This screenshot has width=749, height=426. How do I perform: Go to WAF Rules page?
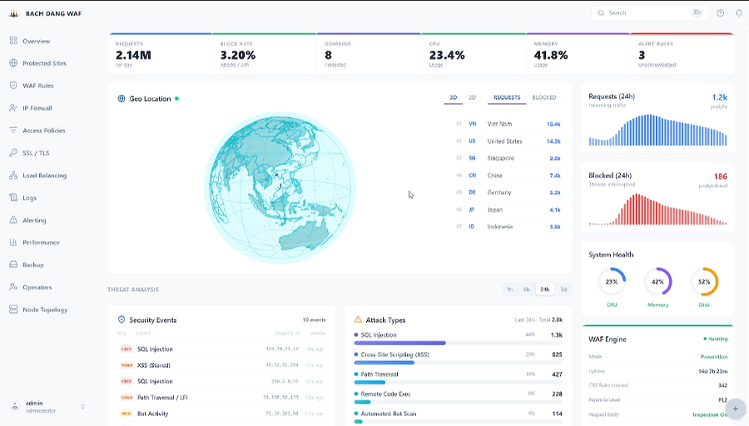38,86
